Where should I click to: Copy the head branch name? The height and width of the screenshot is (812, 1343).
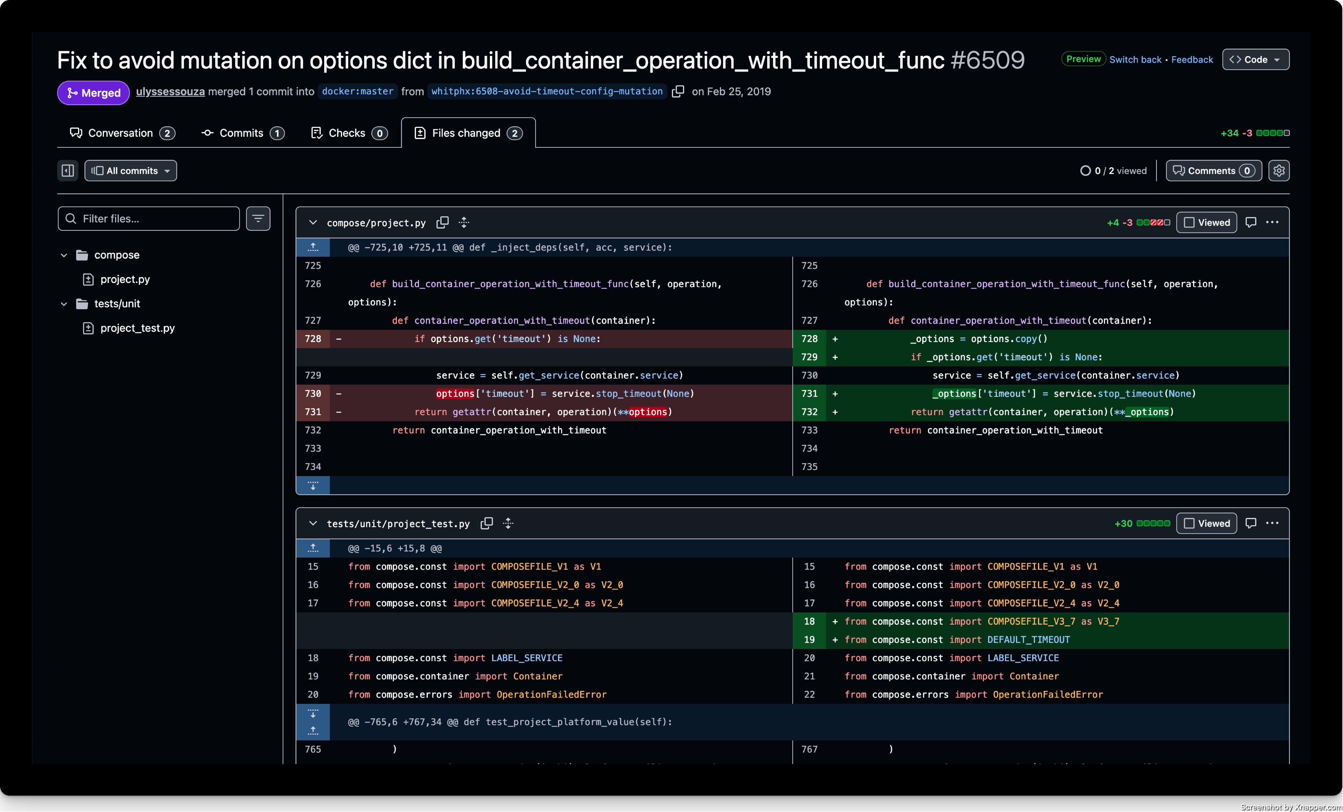(678, 91)
